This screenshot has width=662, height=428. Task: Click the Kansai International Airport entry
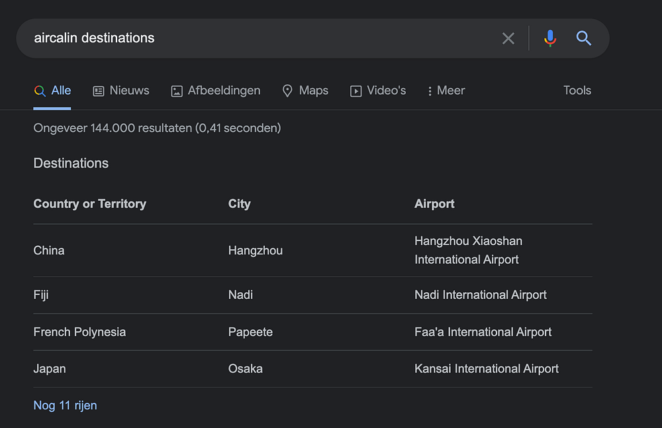(x=486, y=369)
